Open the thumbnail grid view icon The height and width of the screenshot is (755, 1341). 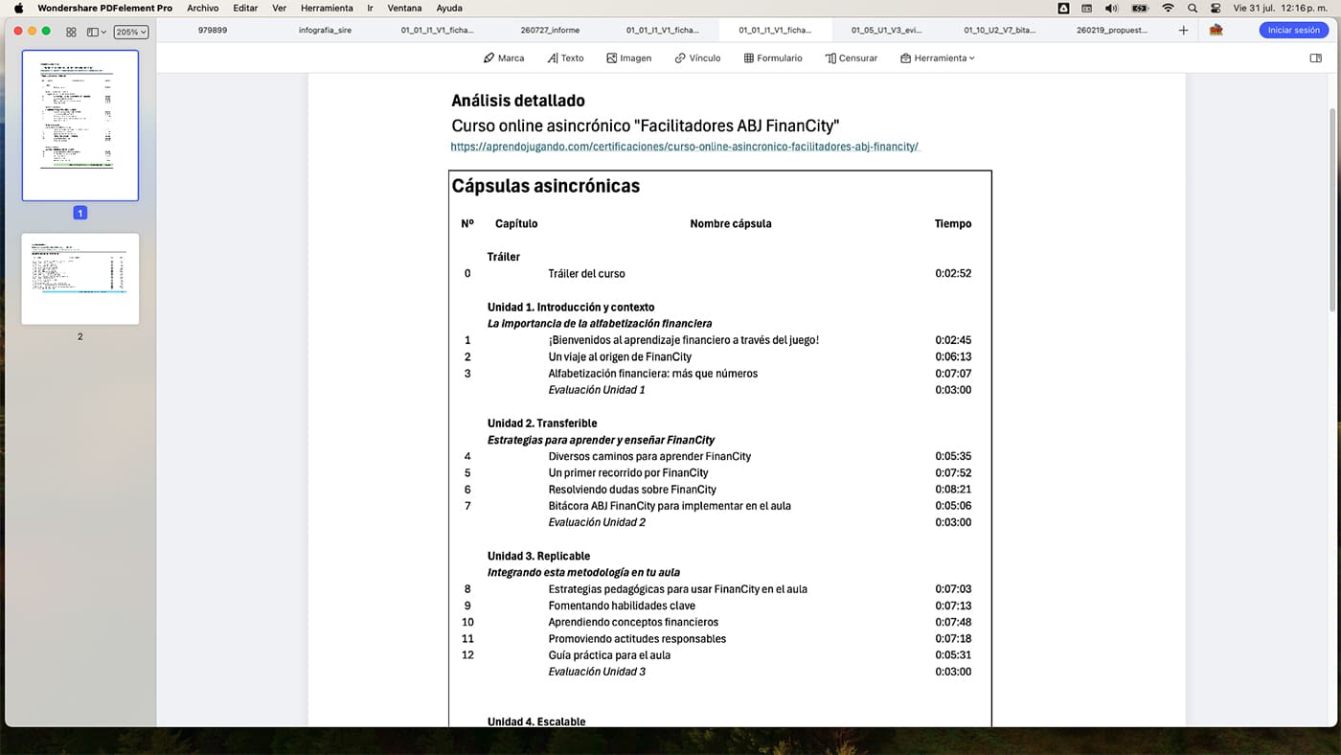[71, 32]
